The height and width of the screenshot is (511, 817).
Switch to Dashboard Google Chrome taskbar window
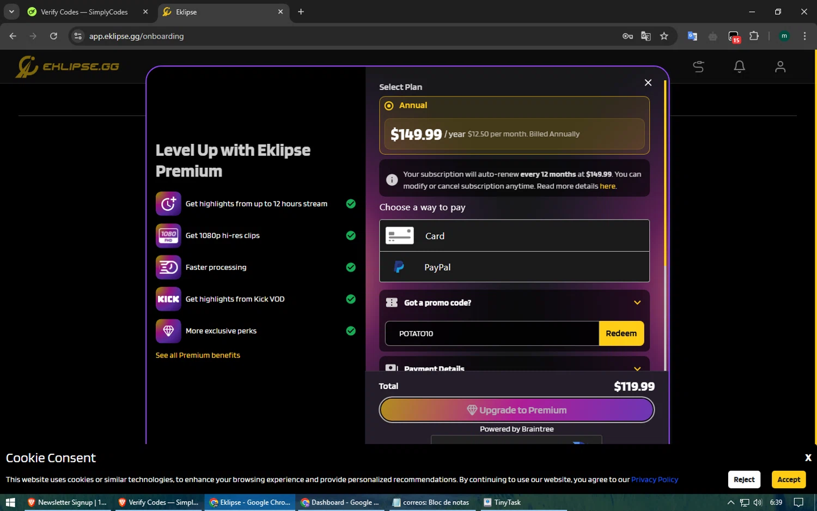click(x=340, y=502)
